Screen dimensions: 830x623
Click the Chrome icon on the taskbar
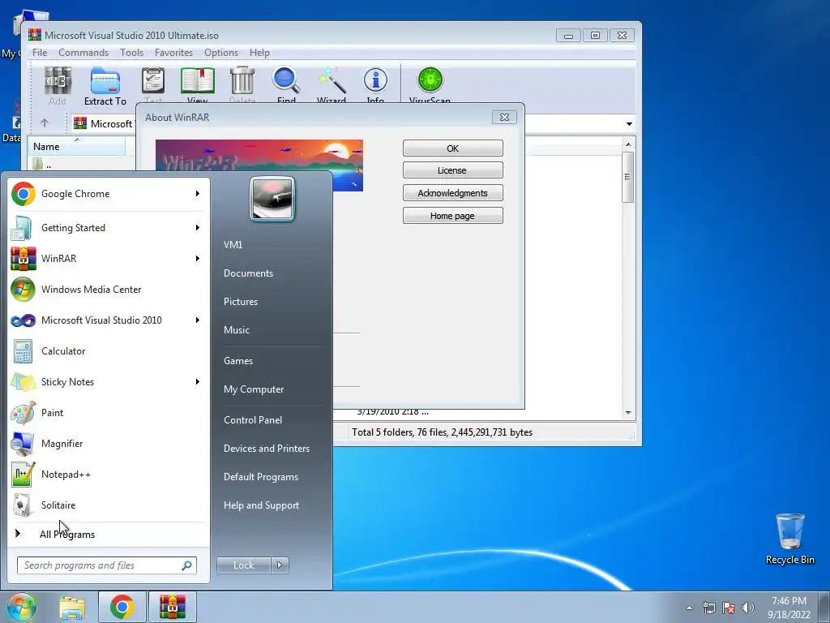(x=122, y=607)
